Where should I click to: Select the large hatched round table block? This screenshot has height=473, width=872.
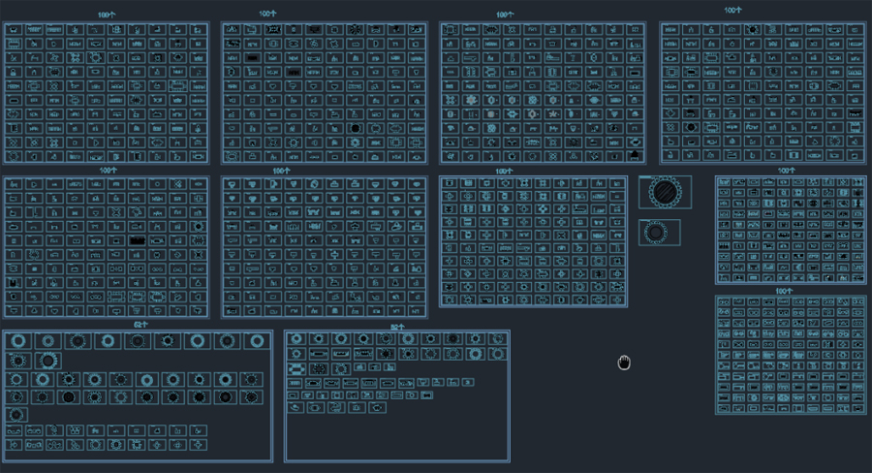[665, 191]
